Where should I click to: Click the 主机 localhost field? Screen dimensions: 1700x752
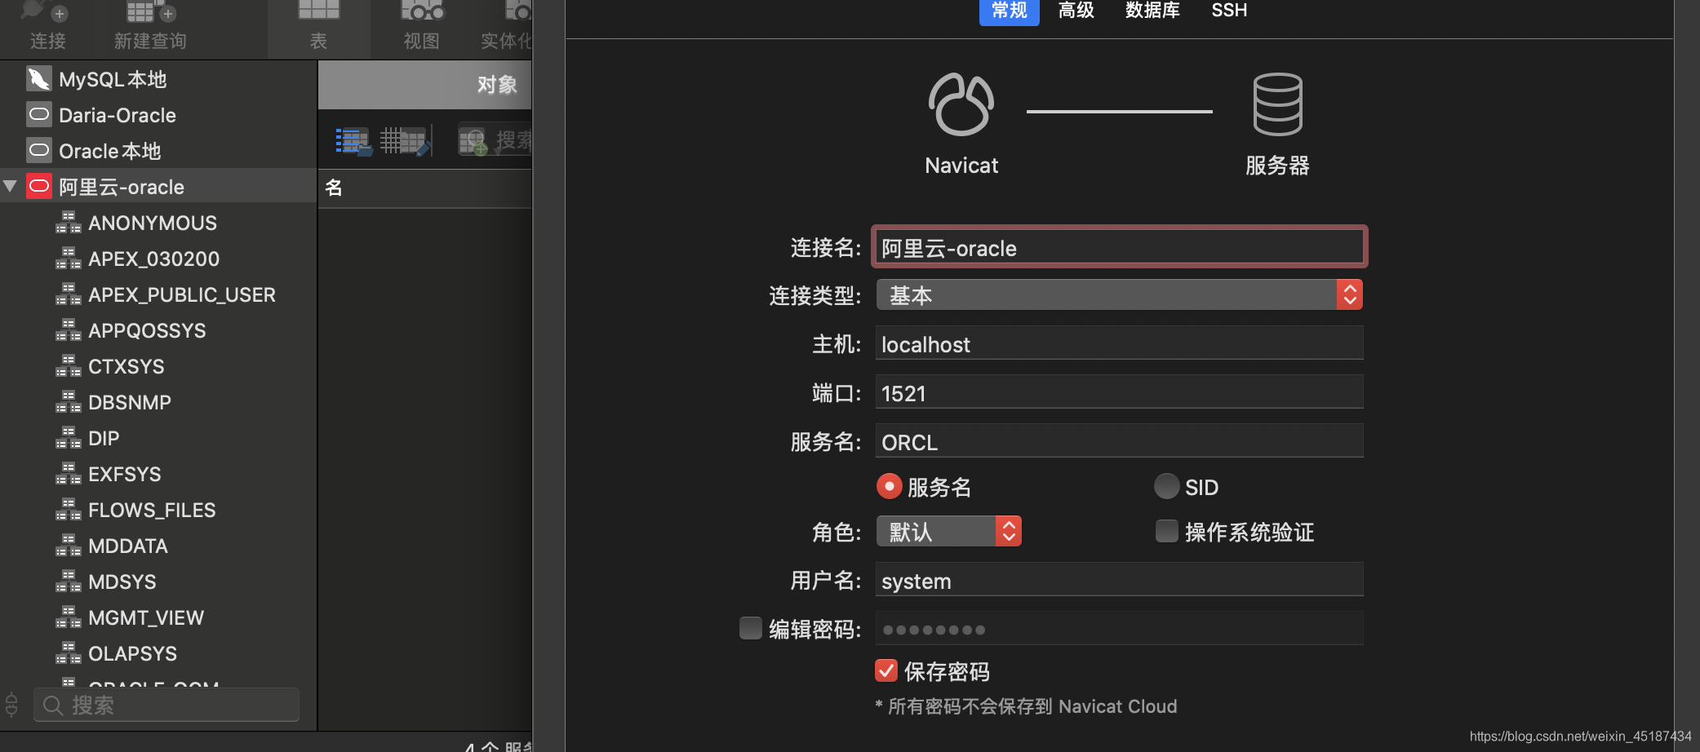(1119, 343)
